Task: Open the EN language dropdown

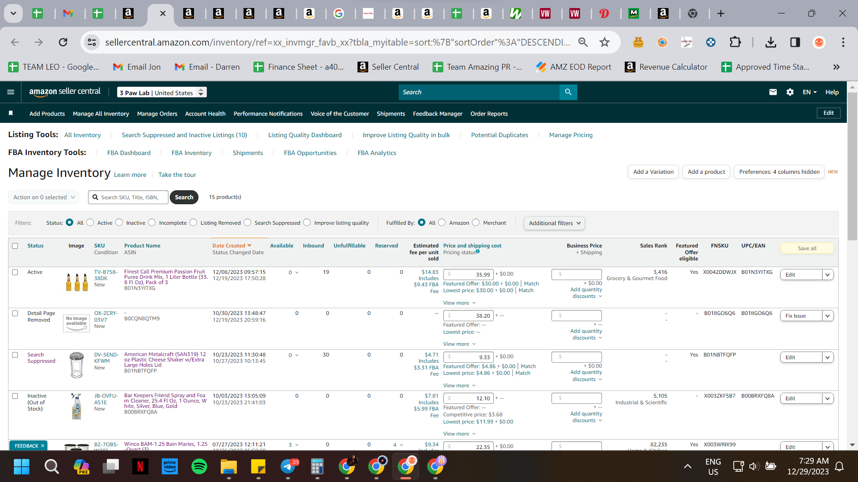Action: click(809, 92)
